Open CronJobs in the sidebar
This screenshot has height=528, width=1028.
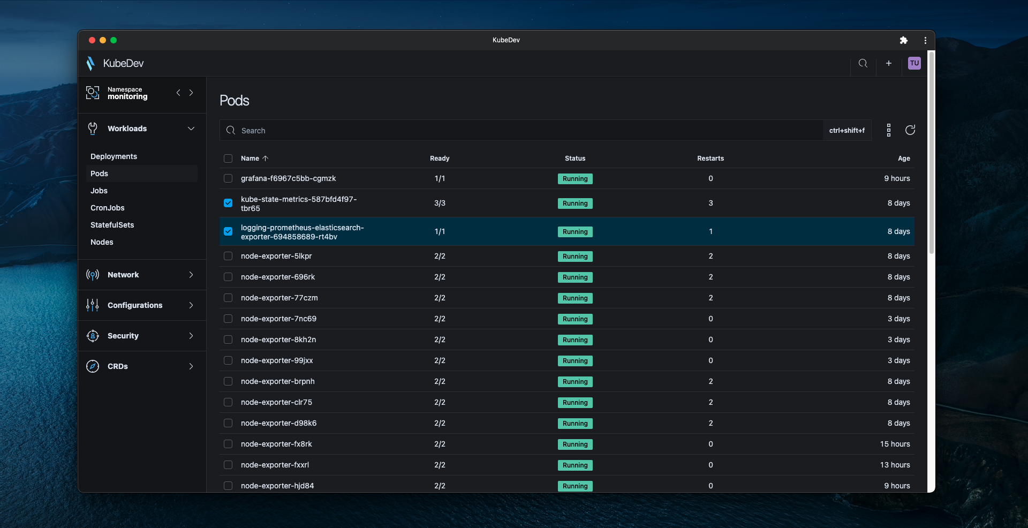(108, 208)
